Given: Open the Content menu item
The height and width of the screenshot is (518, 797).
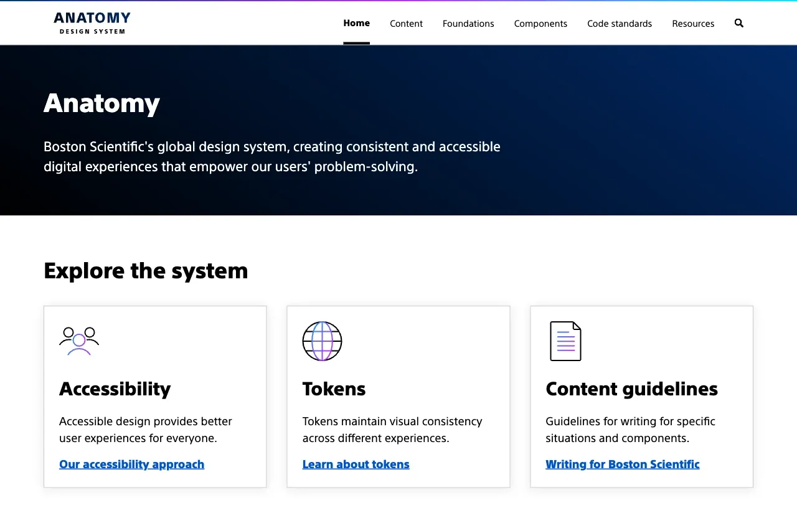Looking at the screenshot, I should [406, 24].
